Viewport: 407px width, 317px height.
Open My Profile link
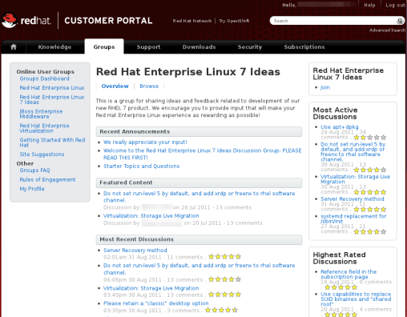(32, 189)
